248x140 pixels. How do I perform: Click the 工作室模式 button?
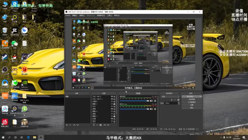click(192, 102)
